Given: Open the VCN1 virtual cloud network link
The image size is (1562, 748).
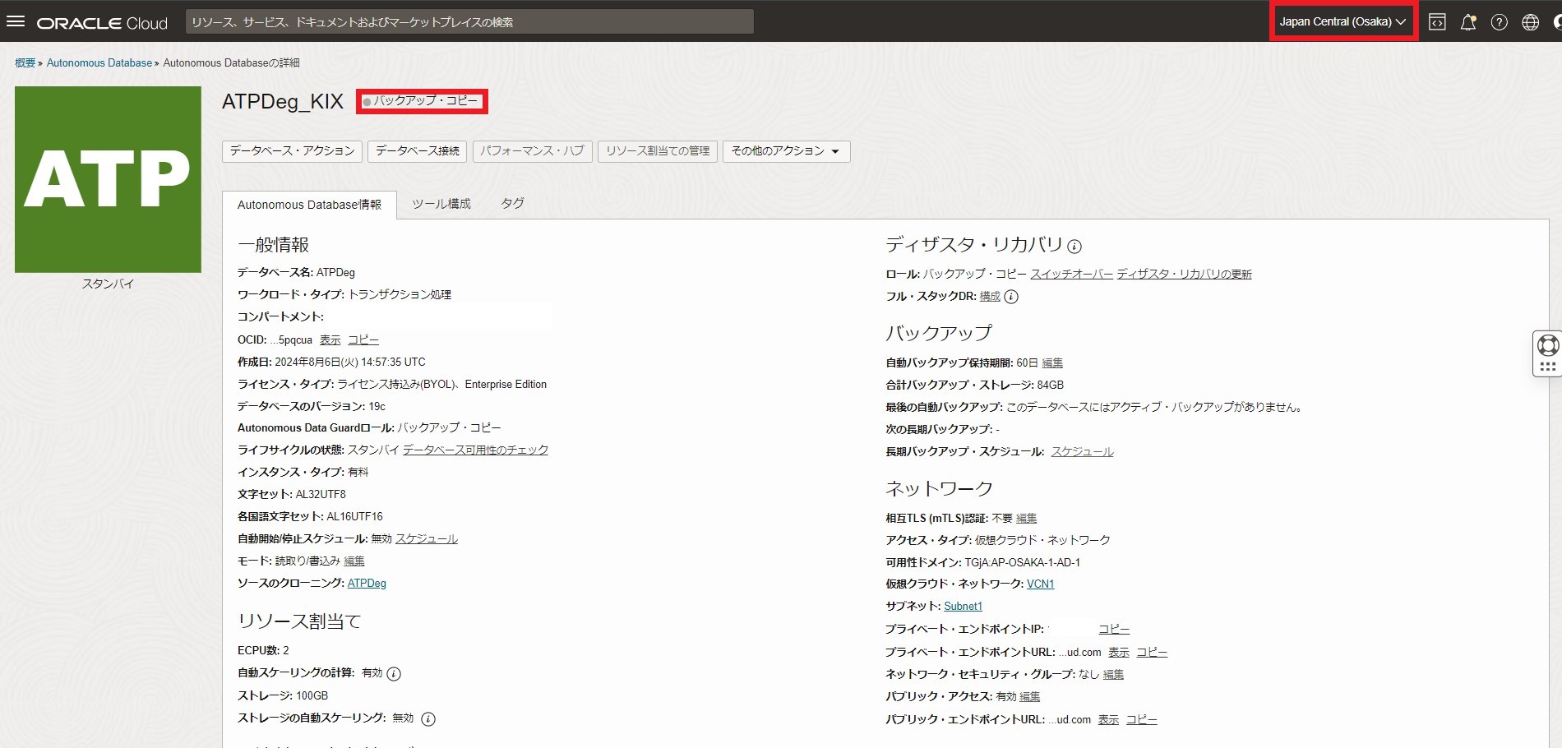Looking at the screenshot, I should tap(1041, 584).
